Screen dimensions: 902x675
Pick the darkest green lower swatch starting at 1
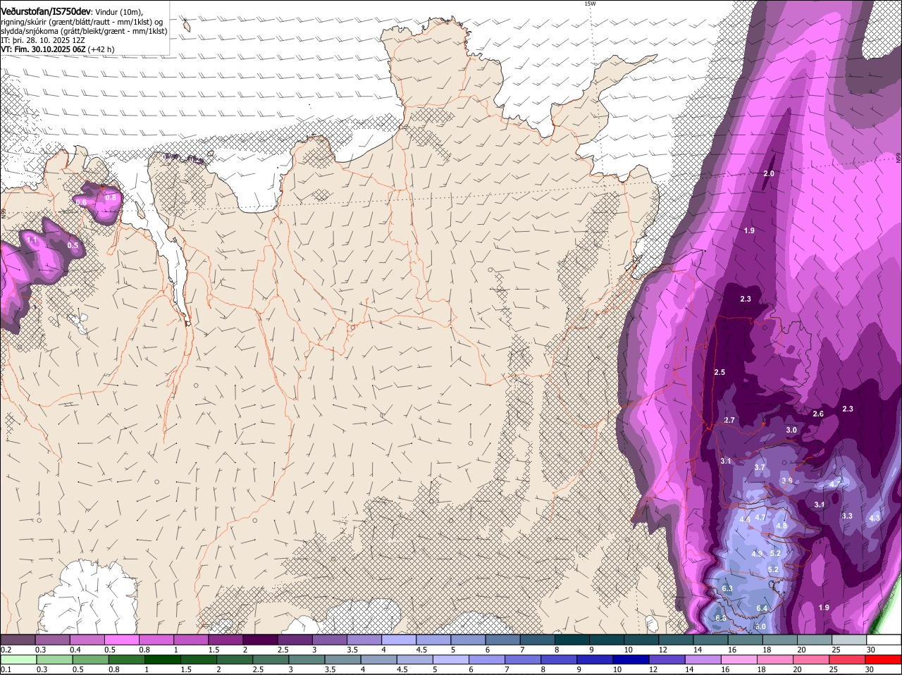162,659
